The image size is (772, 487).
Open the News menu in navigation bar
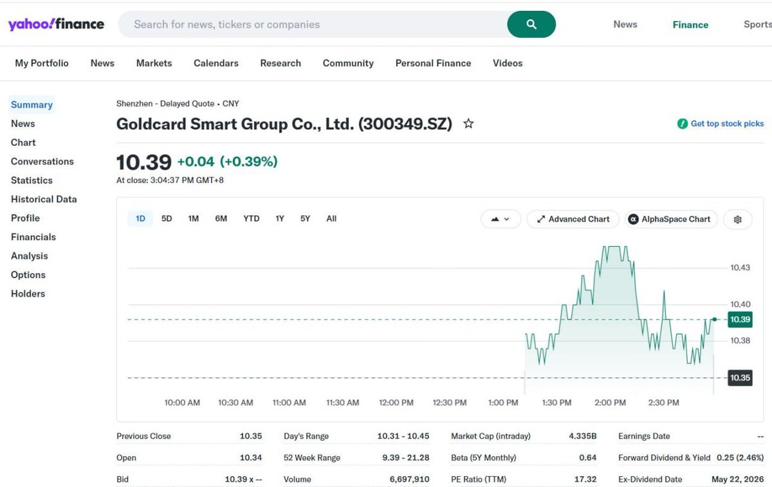102,63
